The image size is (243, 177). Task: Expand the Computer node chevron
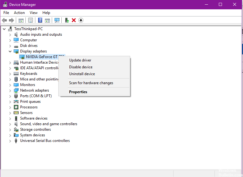coord(10,40)
